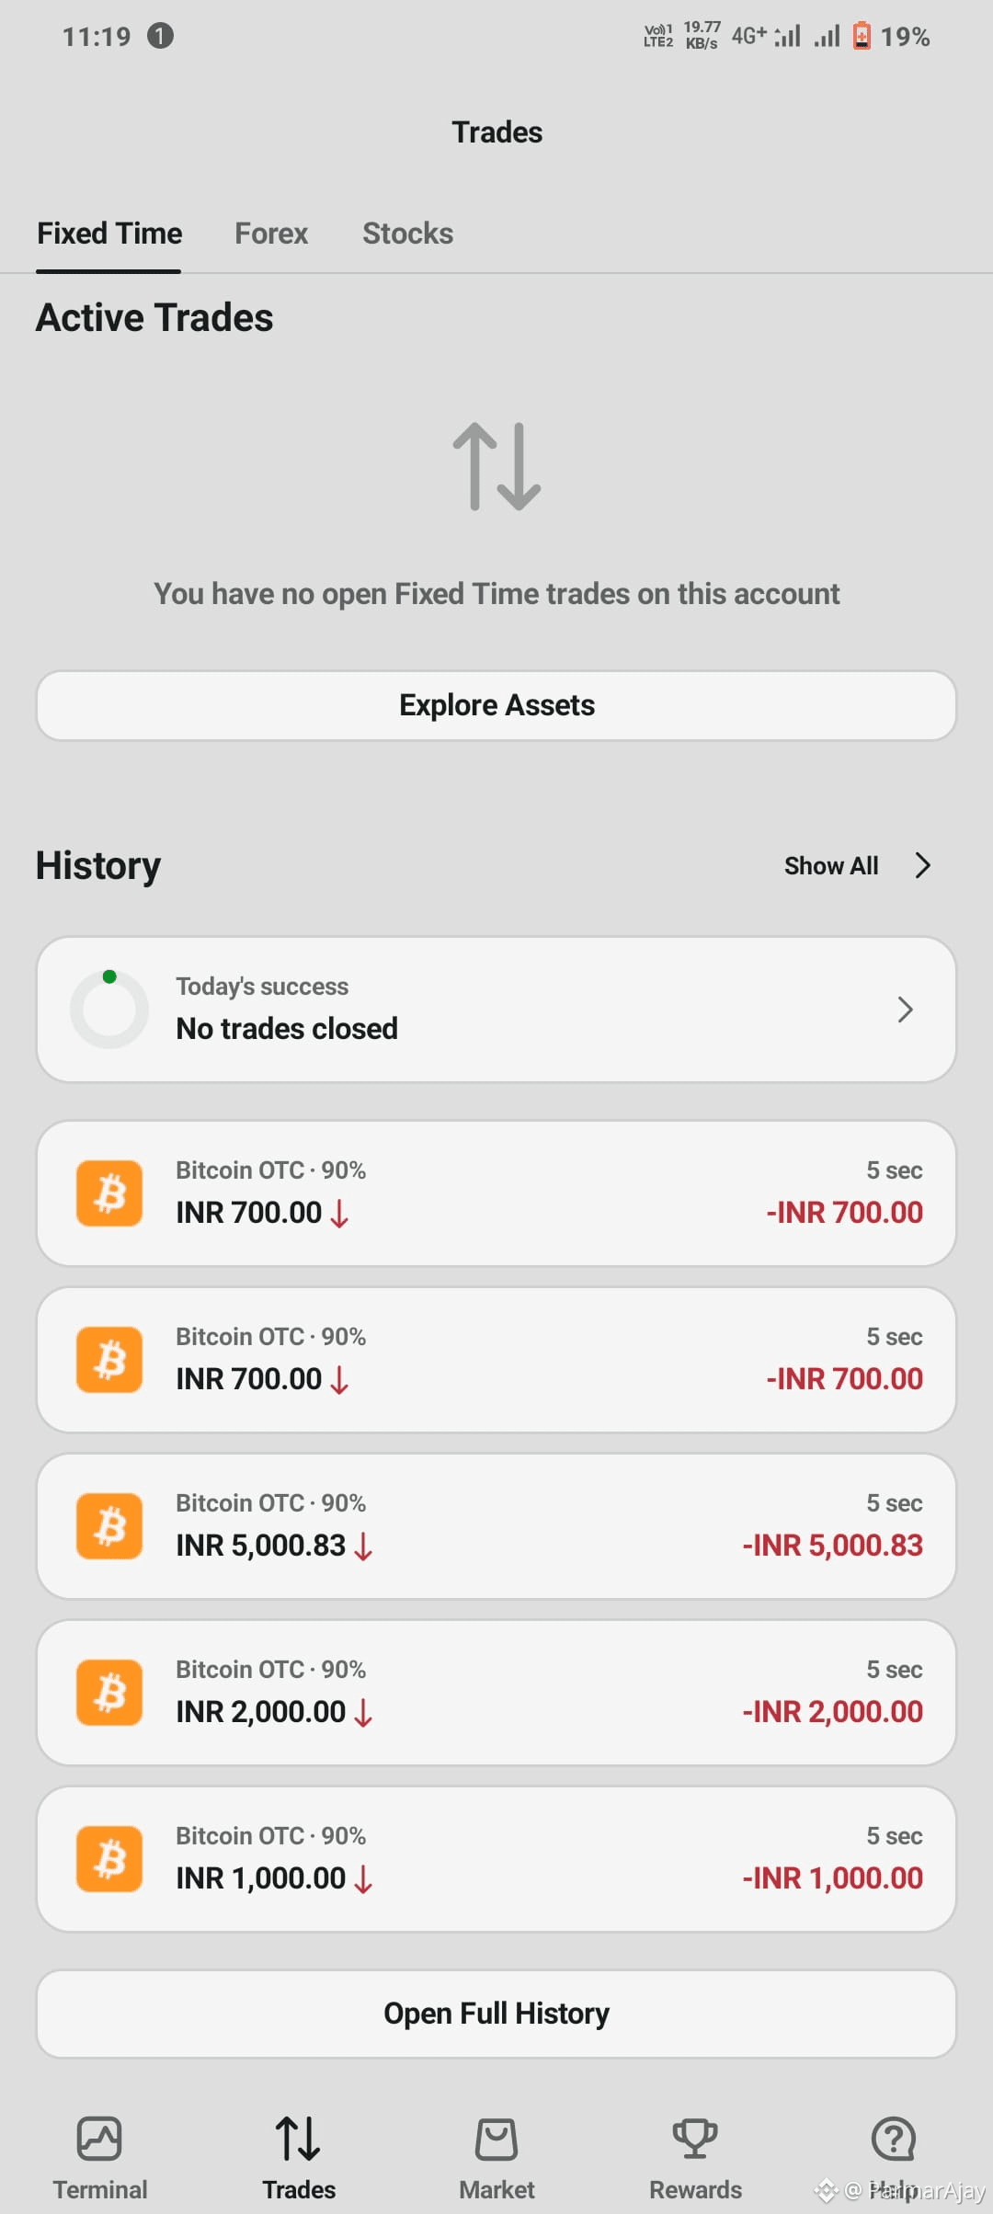
Task: Tap the Bitcoin icon on INR 2,000.00 trade
Action: 109,1693
